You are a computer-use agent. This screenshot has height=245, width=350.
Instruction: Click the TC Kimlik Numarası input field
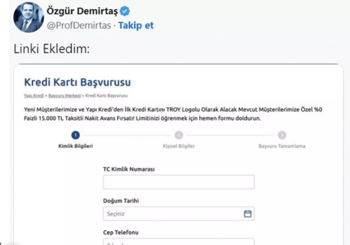point(179,182)
